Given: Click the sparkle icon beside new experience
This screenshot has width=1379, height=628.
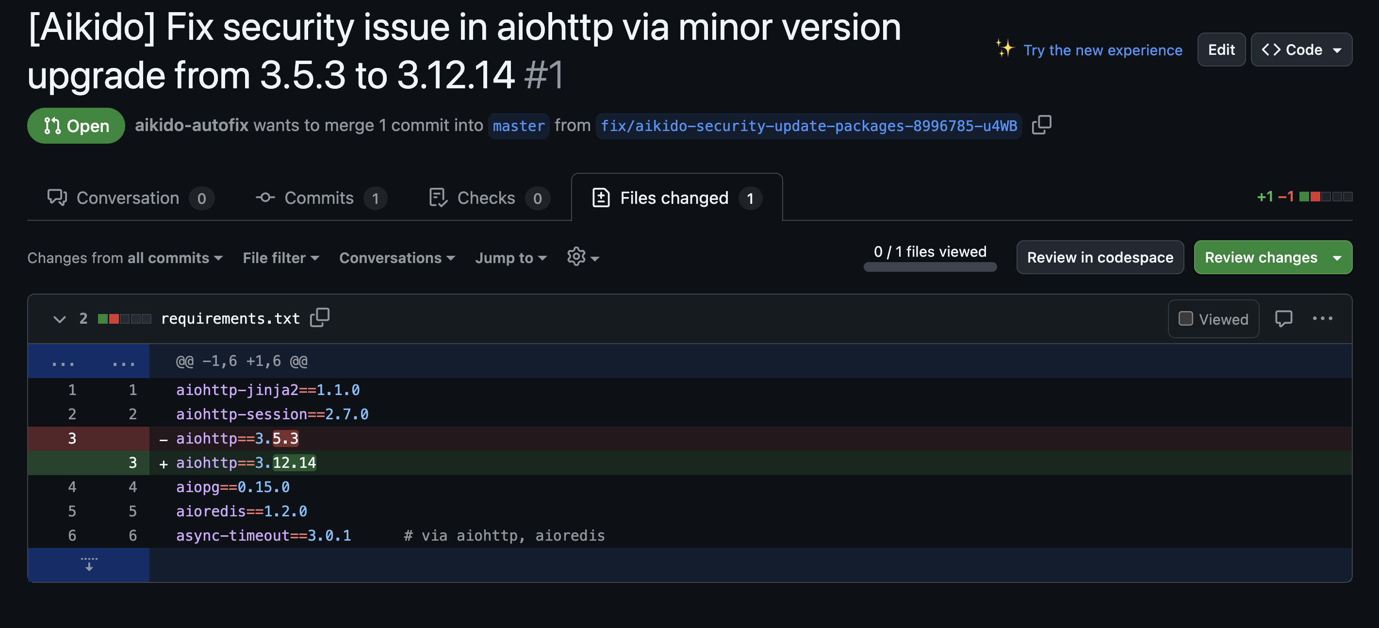Looking at the screenshot, I should pos(1004,49).
